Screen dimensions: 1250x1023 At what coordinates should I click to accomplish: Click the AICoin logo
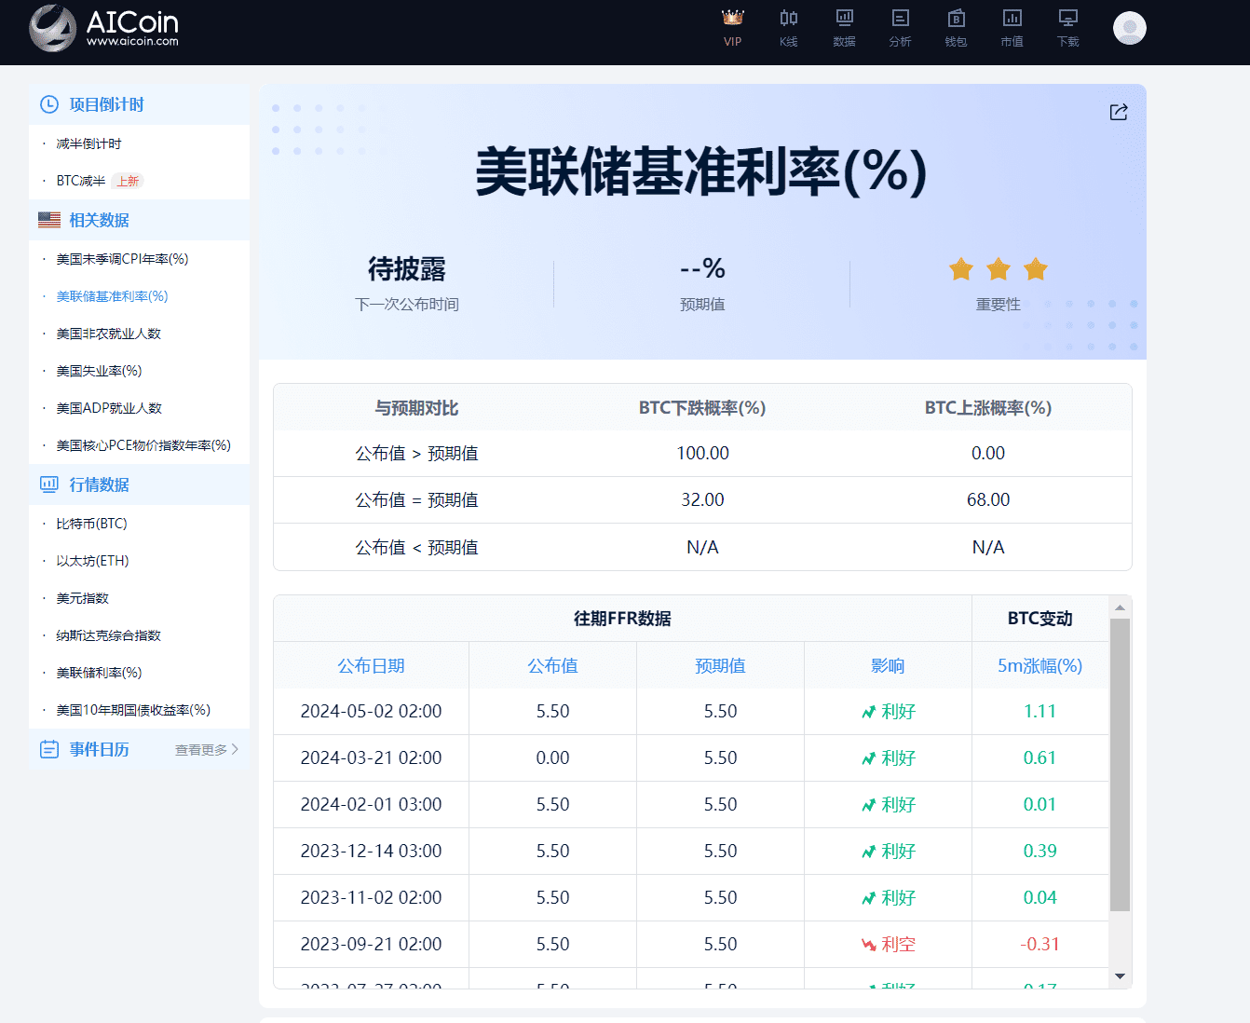click(103, 28)
